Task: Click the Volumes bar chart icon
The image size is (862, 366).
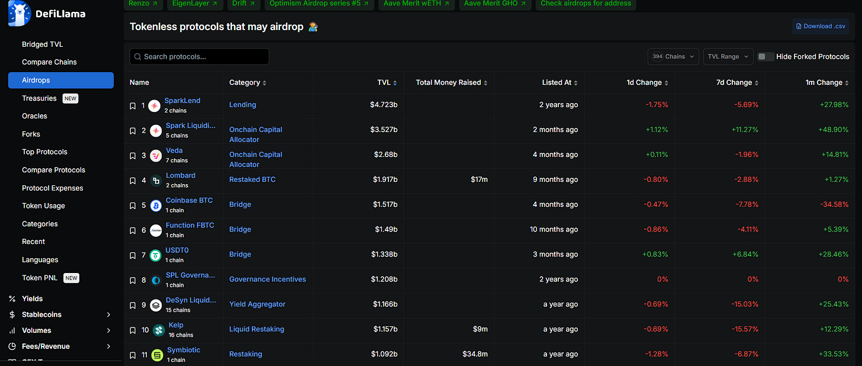Action: (12, 330)
